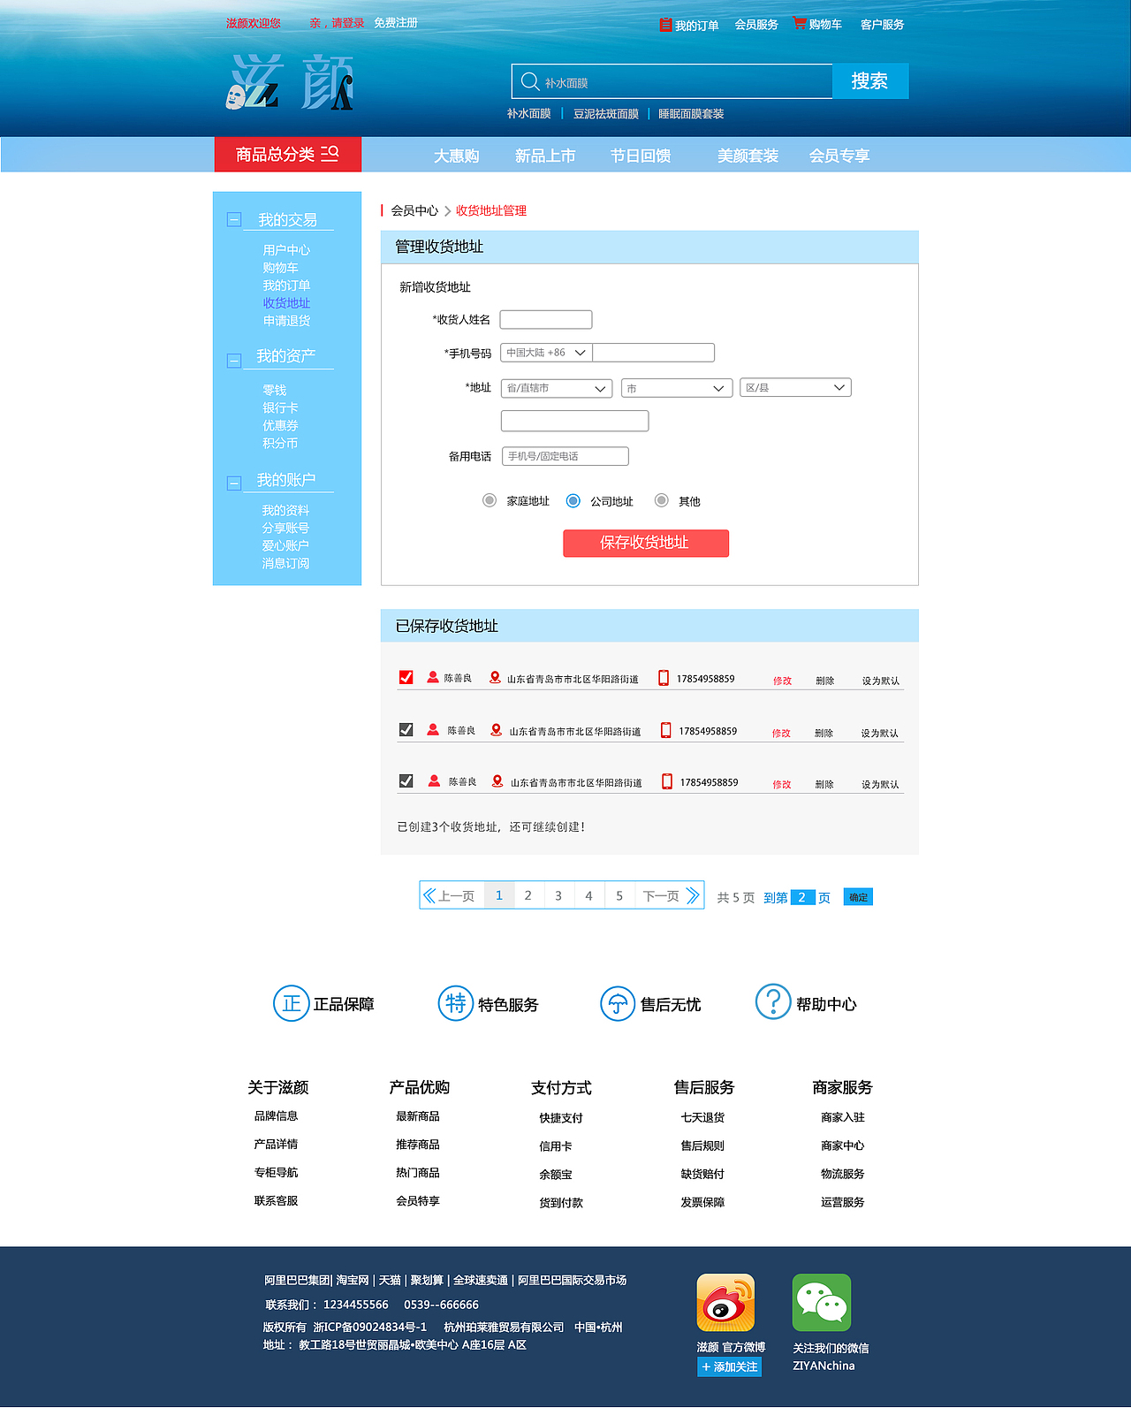Select the 公司地址 radio button

(573, 500)
